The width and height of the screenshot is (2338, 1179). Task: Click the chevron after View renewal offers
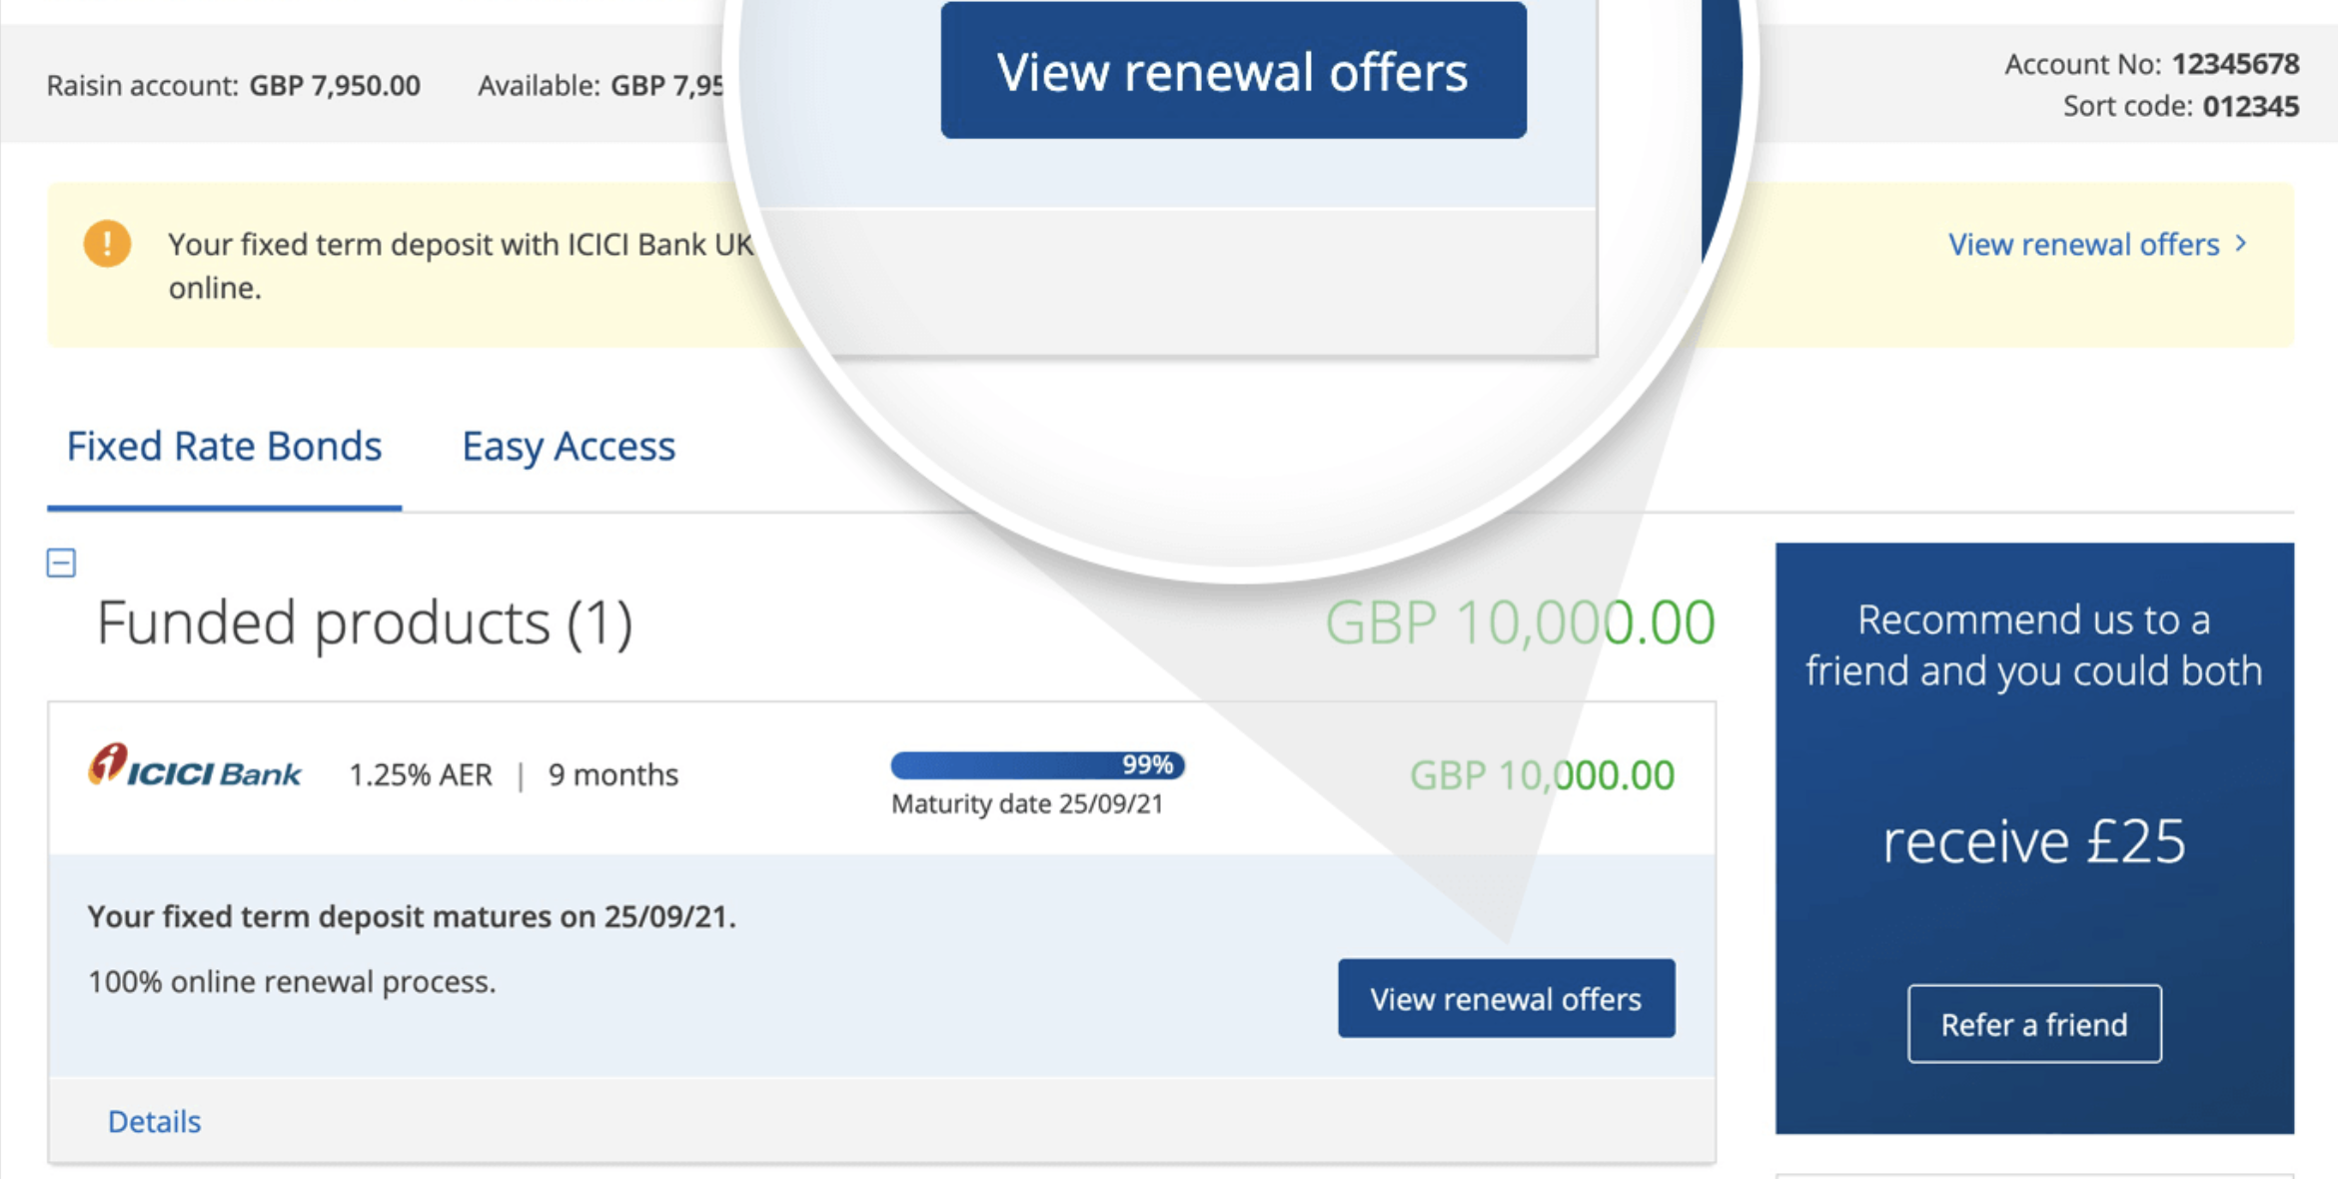[2241, 244]
